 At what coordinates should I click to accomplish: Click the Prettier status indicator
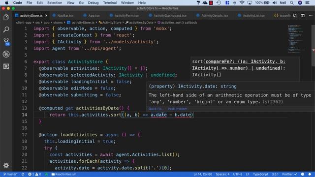coord(289,174)
